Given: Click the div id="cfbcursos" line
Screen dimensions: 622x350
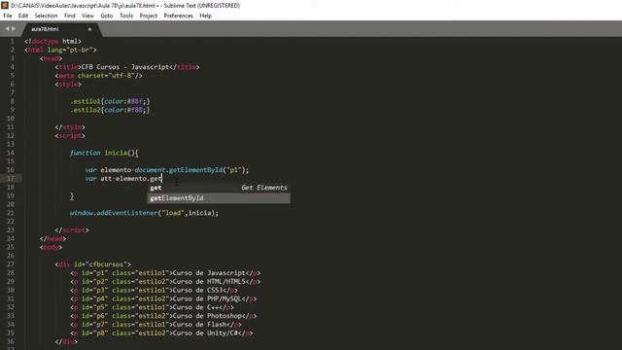Looking at the screenshot, I should point(93,264).
